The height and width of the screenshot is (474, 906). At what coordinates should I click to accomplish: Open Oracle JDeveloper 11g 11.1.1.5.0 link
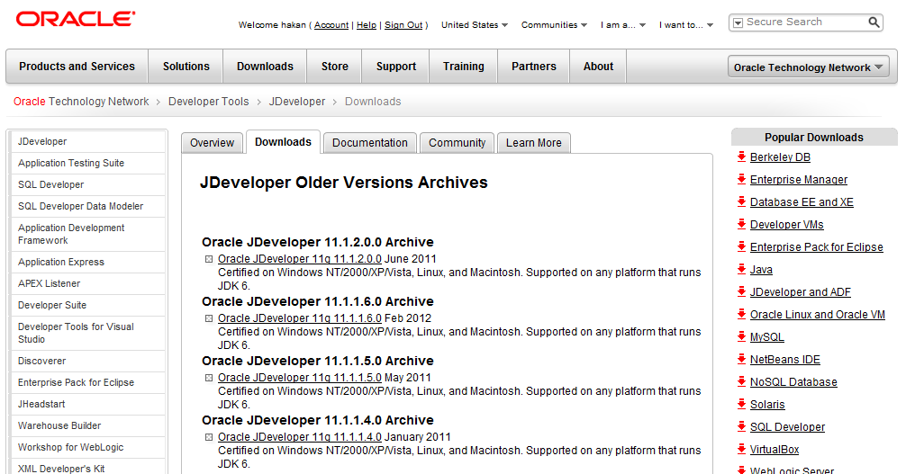[x=299, y=378]
